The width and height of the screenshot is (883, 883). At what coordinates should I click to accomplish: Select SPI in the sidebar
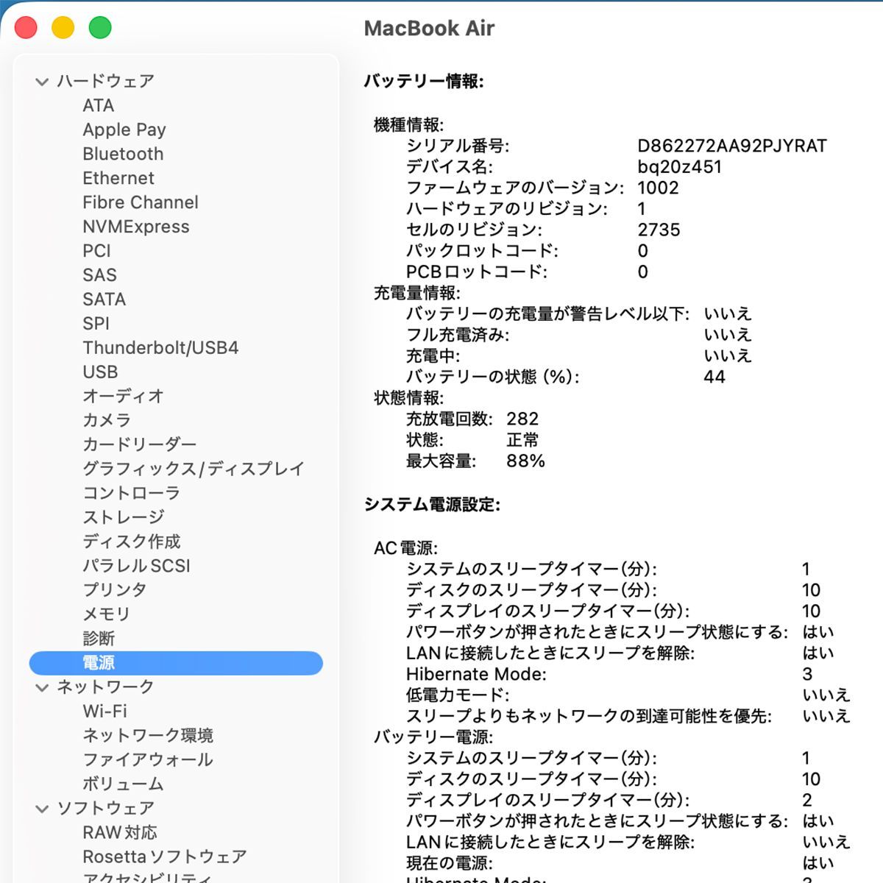[x=96, y=324]
